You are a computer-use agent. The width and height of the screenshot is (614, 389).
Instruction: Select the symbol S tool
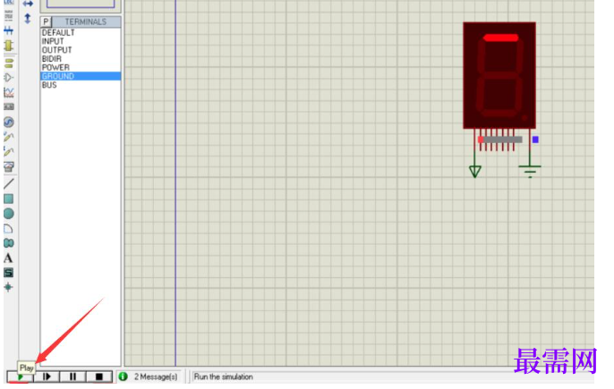coord(8,273)
